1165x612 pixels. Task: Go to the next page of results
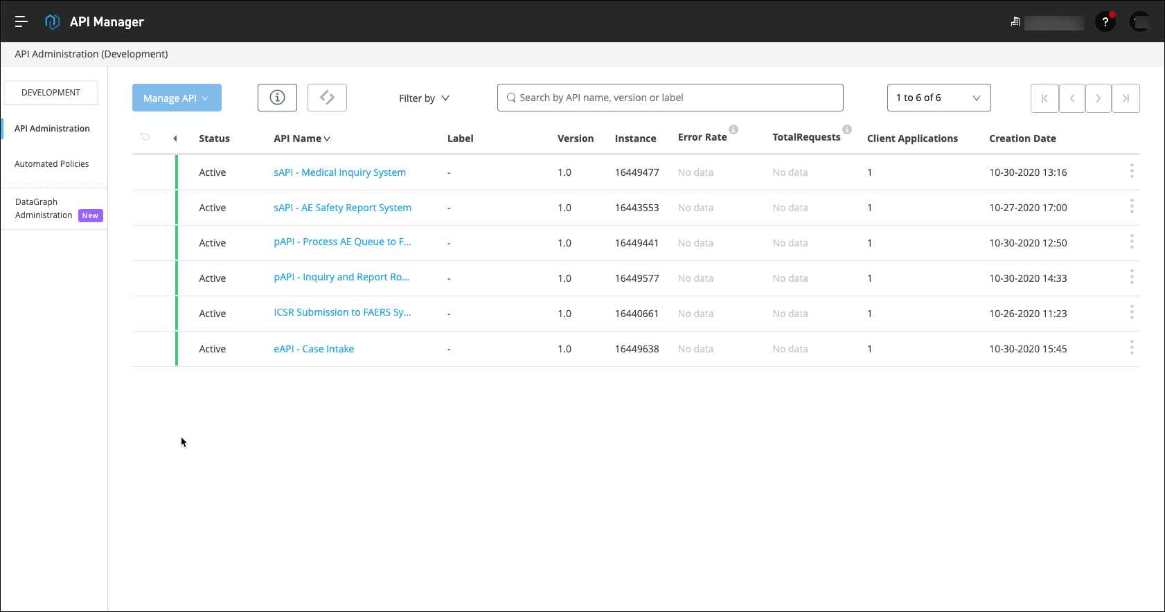point(1098,98)
